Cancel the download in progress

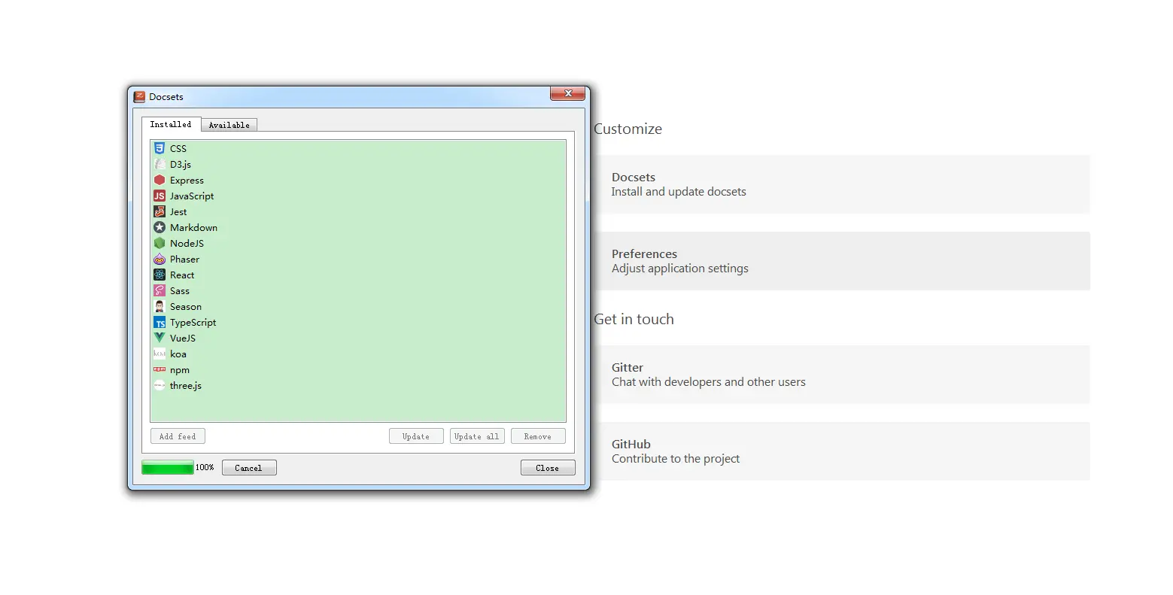coord(249,468)
